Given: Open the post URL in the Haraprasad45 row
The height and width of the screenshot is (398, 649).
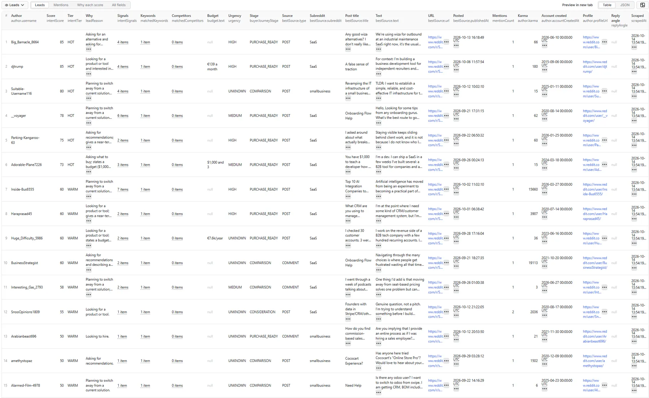Looking at the screenshot, I should point(435,214).
